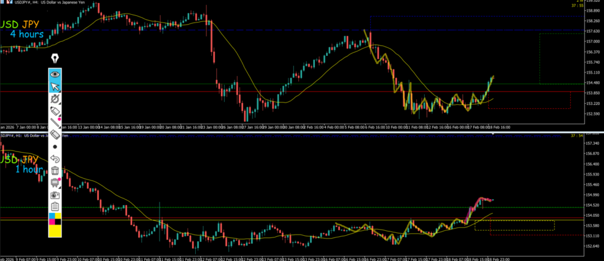Expand the whiteboard tool below the trash can
The width and height of the screenshot is (604, 261).
coord(55,183)
